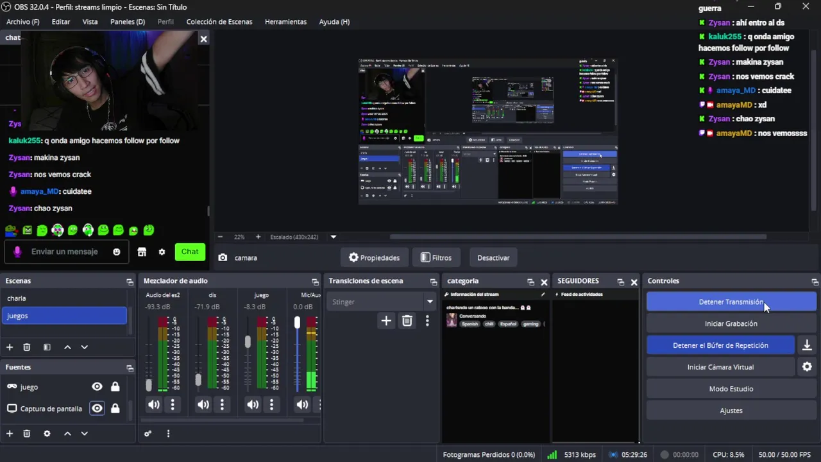Move source up arrow in Fuentes
Image resolution: width=821 pixels, height=462 pixels.
point(67,434)
